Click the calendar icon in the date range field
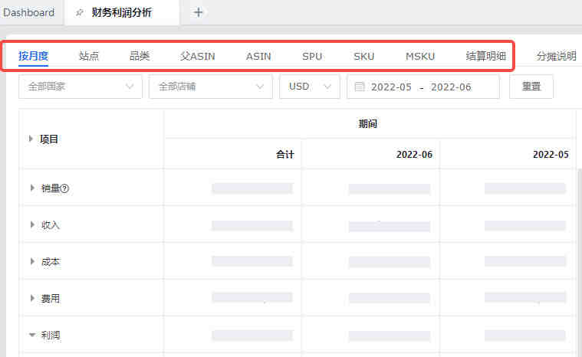 point(360,87)
